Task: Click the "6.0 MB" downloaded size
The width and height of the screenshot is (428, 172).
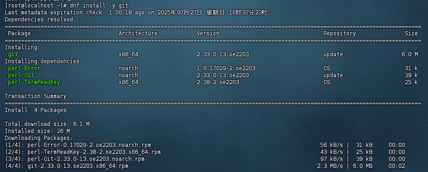Action: [x=362, y=165]
